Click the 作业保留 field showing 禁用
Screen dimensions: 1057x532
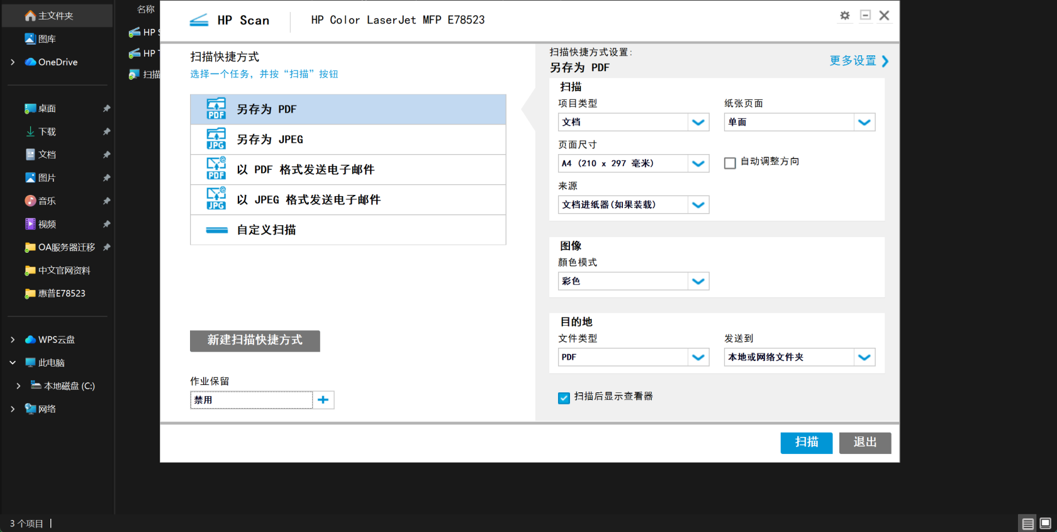point(252,400)
